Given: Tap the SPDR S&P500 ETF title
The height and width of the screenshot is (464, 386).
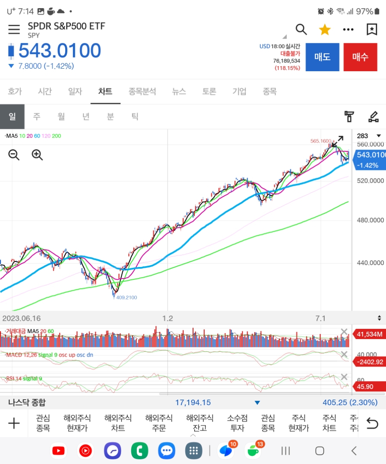Looking at the screenshot, I should click(66, 26).
